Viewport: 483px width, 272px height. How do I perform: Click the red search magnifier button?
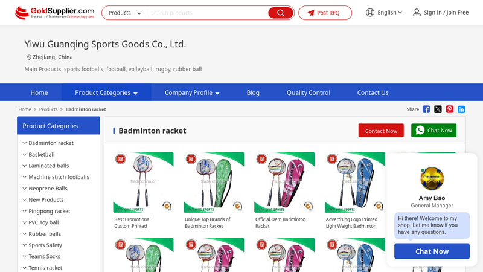tap(280, 13)
